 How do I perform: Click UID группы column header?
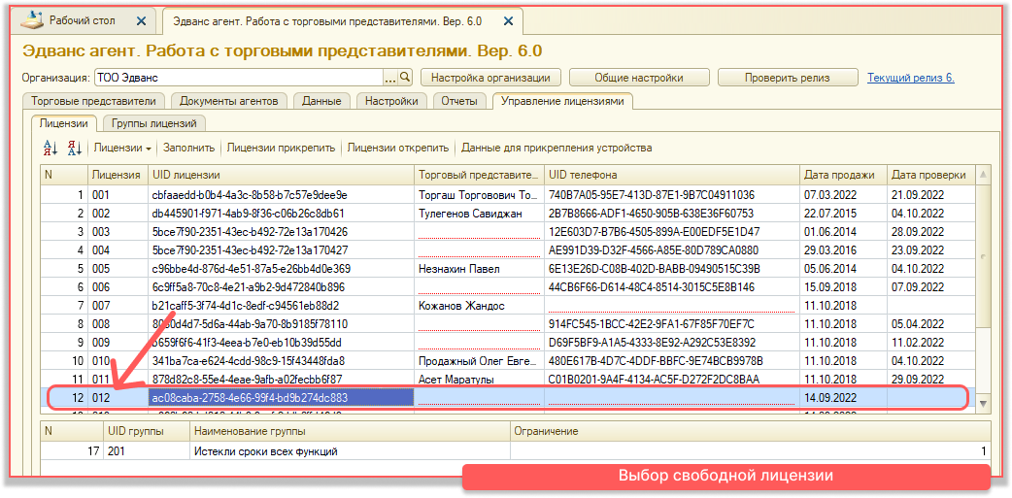(x=147, y=431)
